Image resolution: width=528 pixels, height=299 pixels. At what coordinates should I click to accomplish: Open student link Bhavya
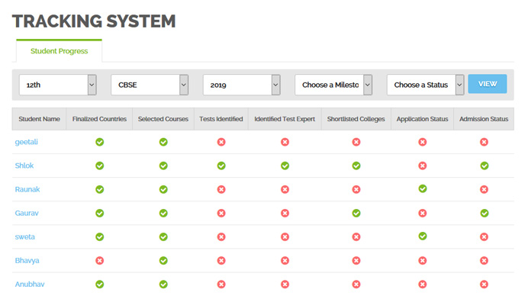tap(27, 261)
